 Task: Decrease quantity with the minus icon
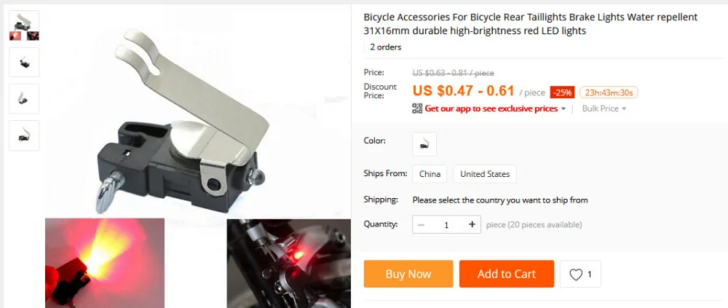tap(421, 225)
